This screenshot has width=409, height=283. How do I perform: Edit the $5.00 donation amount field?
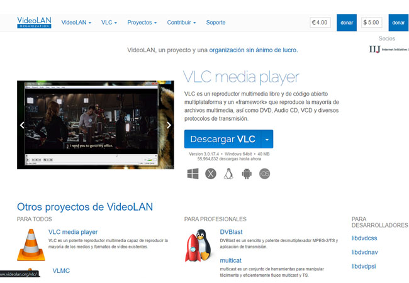[371, 23]
